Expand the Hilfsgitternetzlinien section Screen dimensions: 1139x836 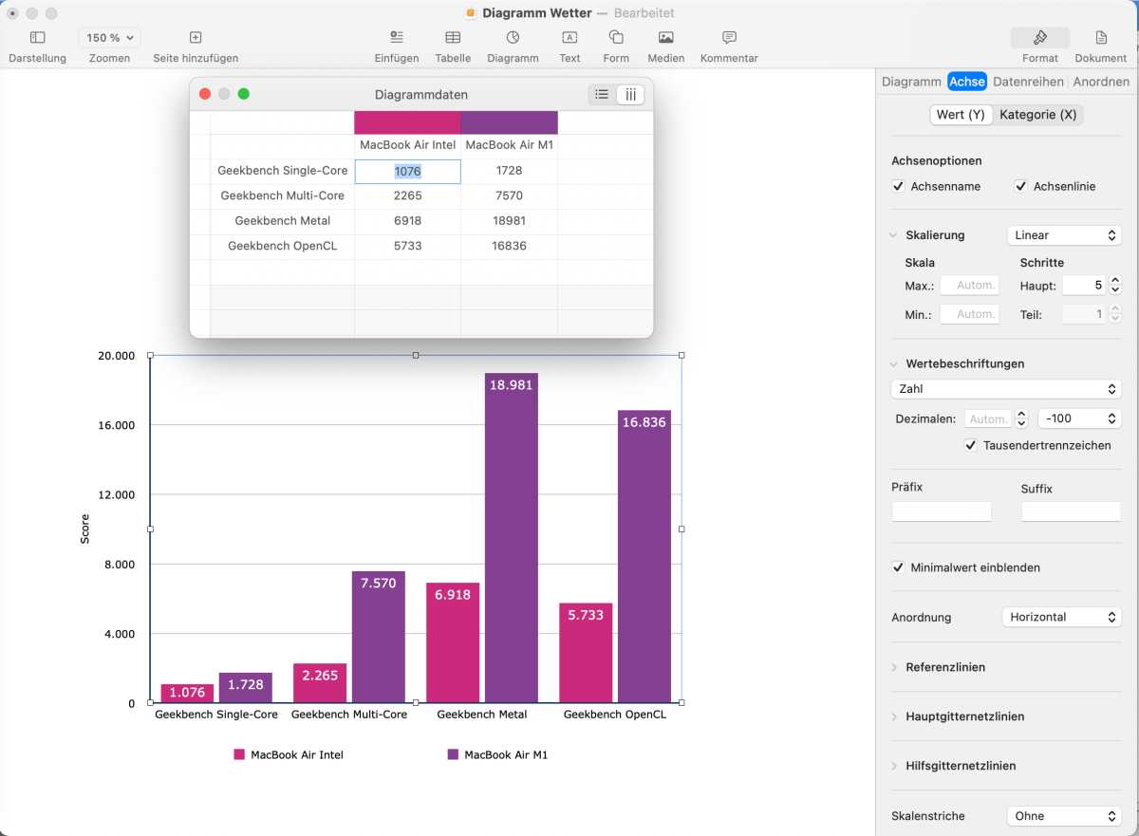click(894, 766)
